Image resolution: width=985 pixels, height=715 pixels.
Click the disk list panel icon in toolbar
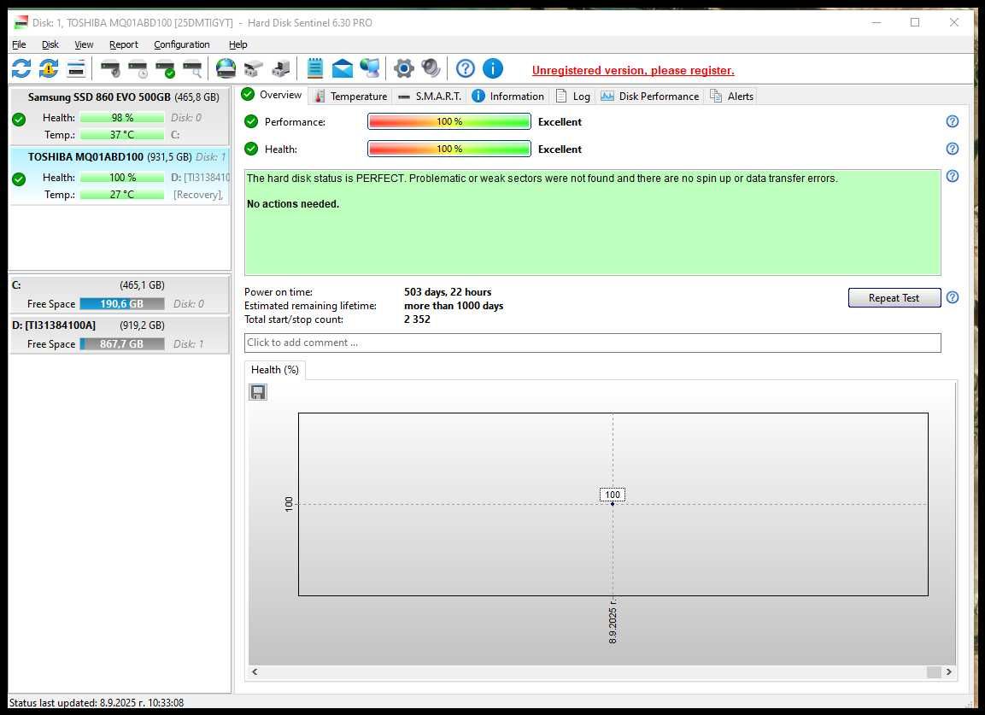click(76, 68)
